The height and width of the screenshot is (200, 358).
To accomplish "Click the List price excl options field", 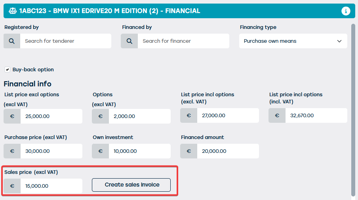I will click(x=51, y=116).
